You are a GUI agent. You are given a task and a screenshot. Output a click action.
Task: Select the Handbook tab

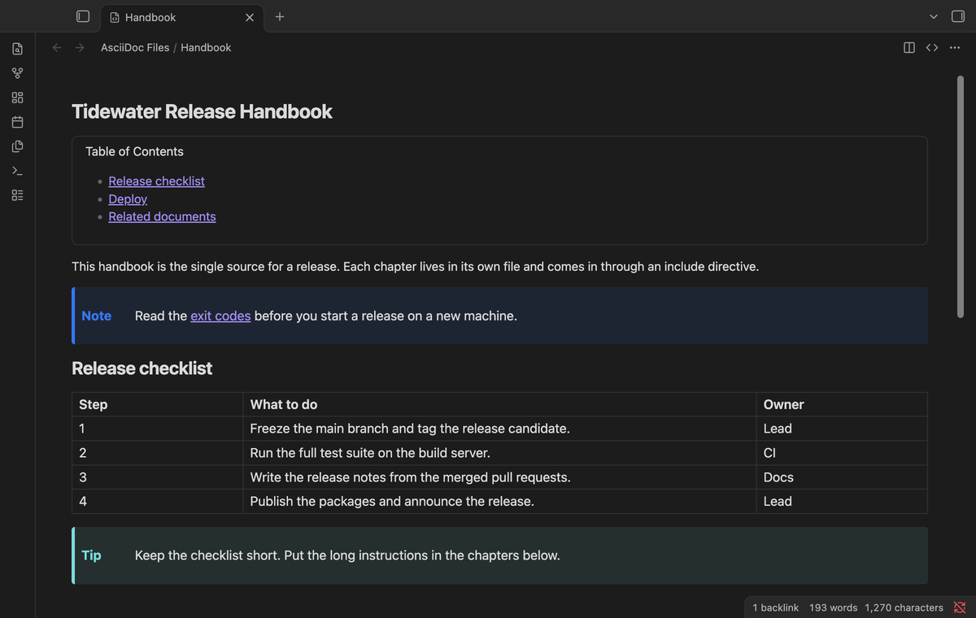pyautogui.click(x=182, y=17)
